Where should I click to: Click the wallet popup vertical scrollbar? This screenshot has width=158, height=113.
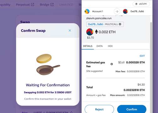(151, 67)
